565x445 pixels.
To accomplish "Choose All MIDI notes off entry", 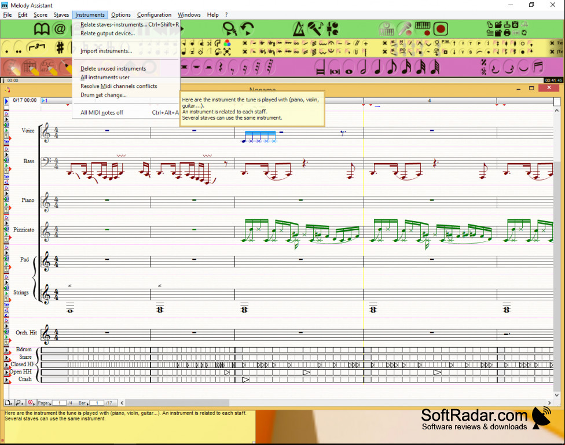I will pos(126,112).
